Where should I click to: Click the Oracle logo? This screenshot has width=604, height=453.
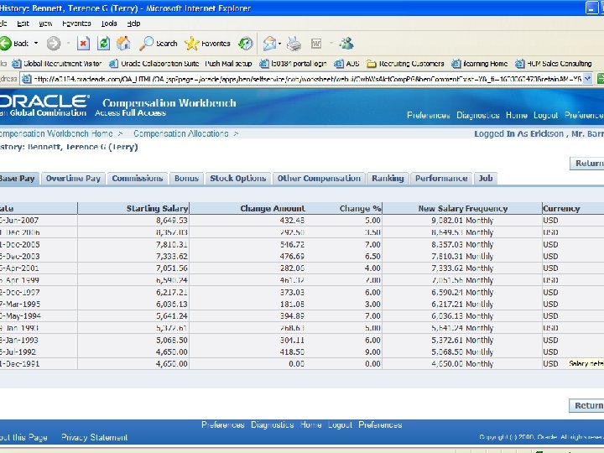pyautogui.click(x=44, y=102)
